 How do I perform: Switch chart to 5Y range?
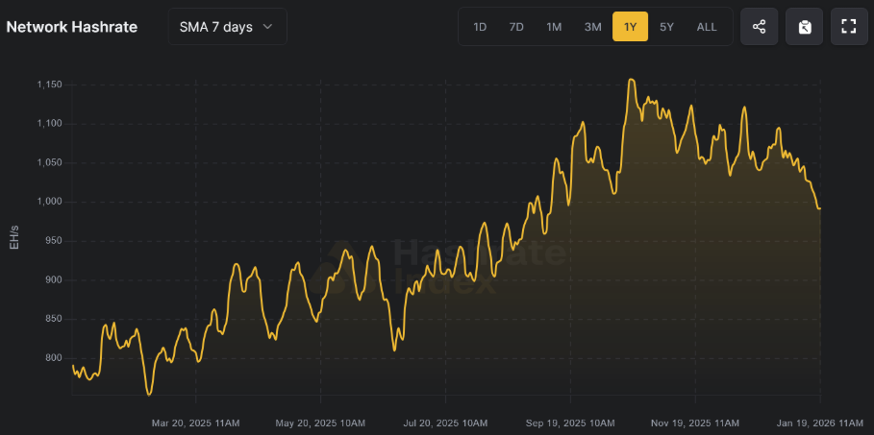(x=666, y=27)
